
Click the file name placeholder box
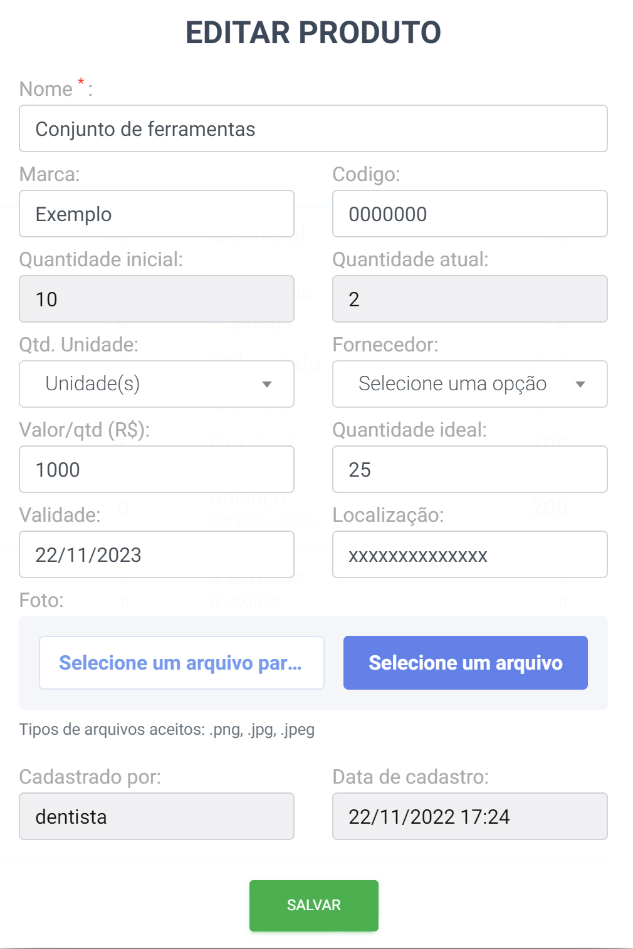click(182, 663)
